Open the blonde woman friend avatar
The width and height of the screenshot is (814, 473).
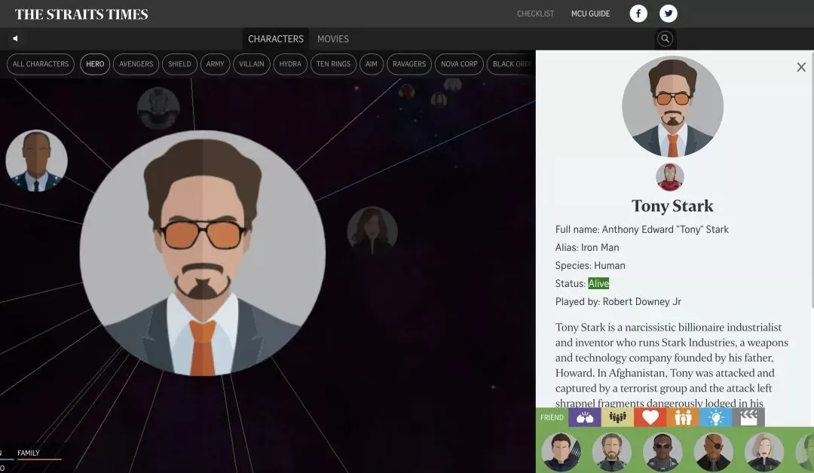(x=765, y=452)
